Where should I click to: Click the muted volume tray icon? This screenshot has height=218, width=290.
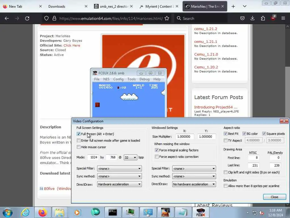click(261, 213)
